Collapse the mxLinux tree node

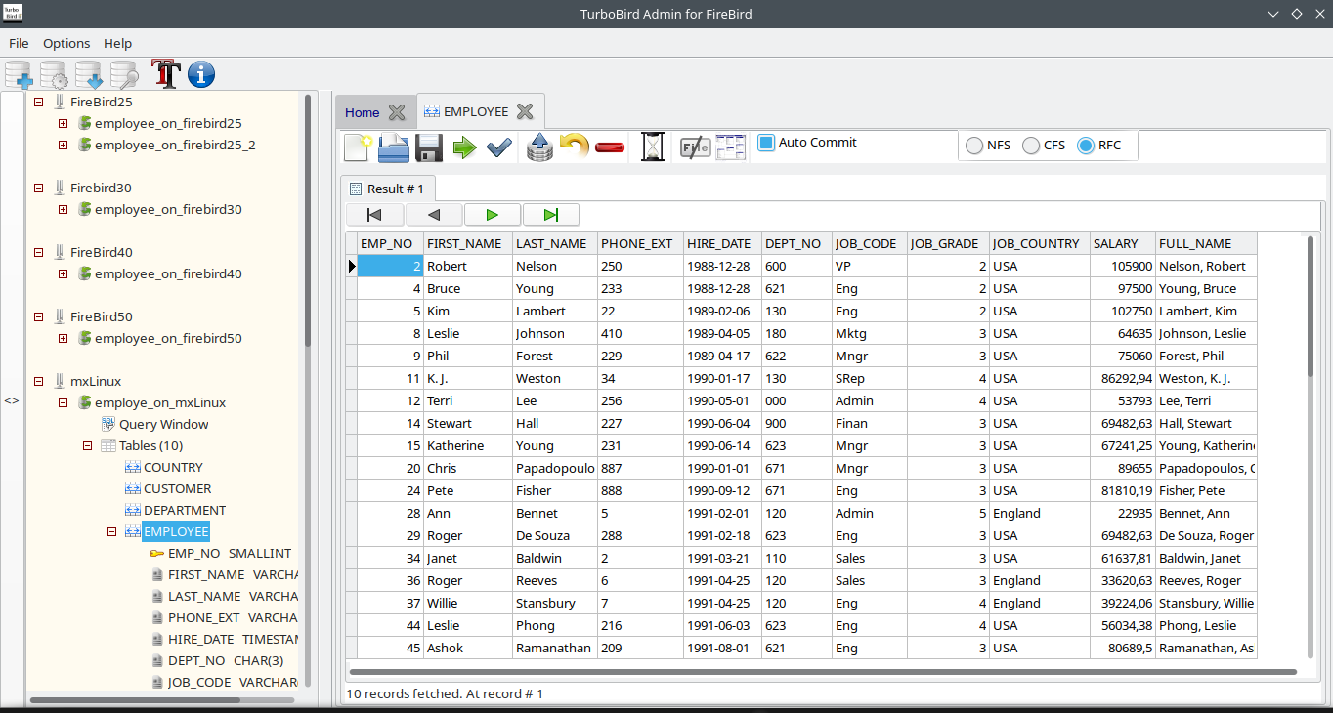tap(38, 381)
